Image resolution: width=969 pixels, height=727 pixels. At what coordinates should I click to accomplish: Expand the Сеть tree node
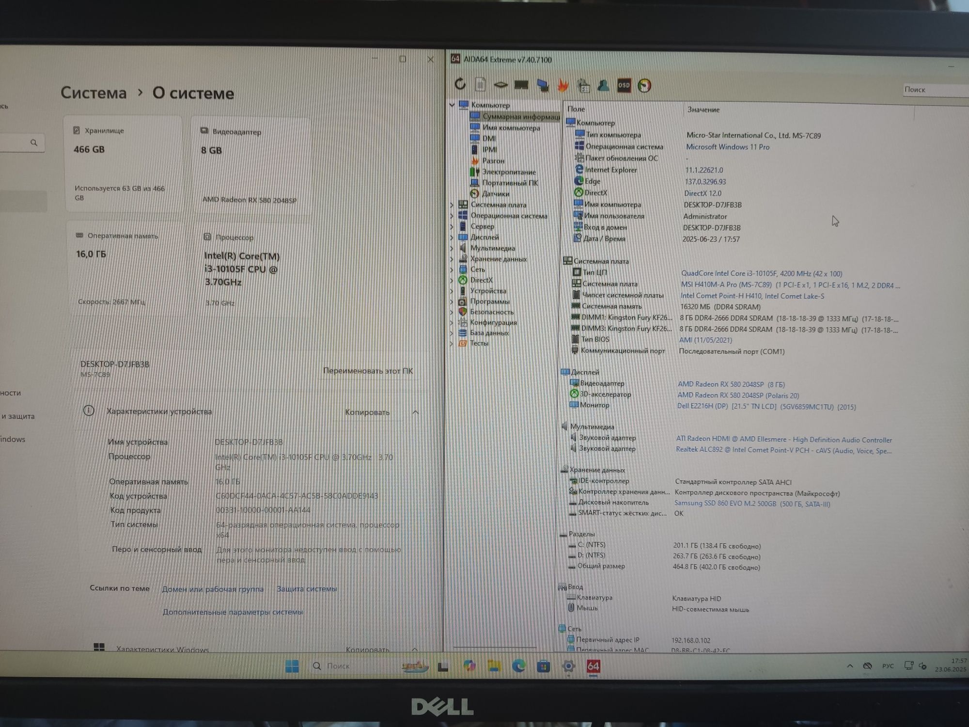tap(452, 269)
